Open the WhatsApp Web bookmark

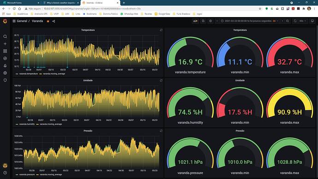pos(130,14)
